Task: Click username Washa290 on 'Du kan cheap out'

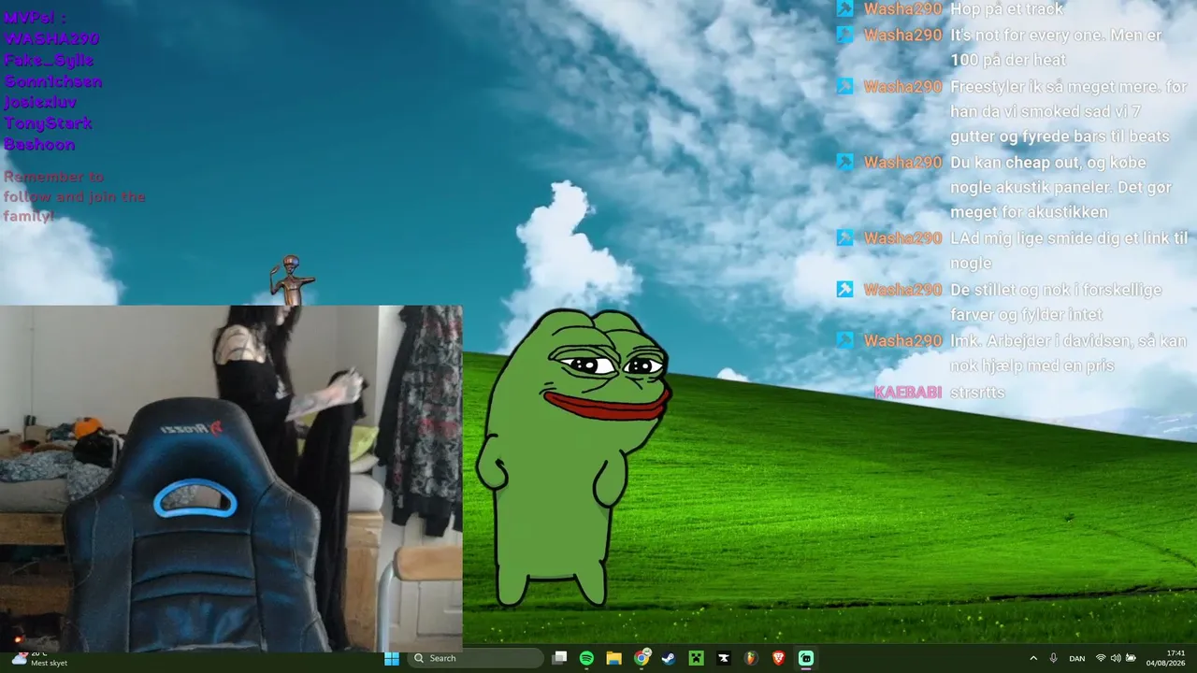Action: coord(902,162)
